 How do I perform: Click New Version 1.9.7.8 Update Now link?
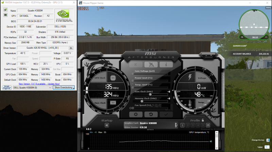point(39,84)
